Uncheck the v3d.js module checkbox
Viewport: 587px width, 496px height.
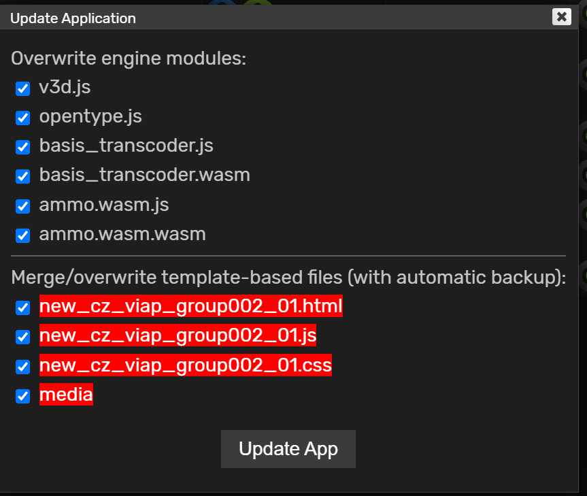coord(23,88)
